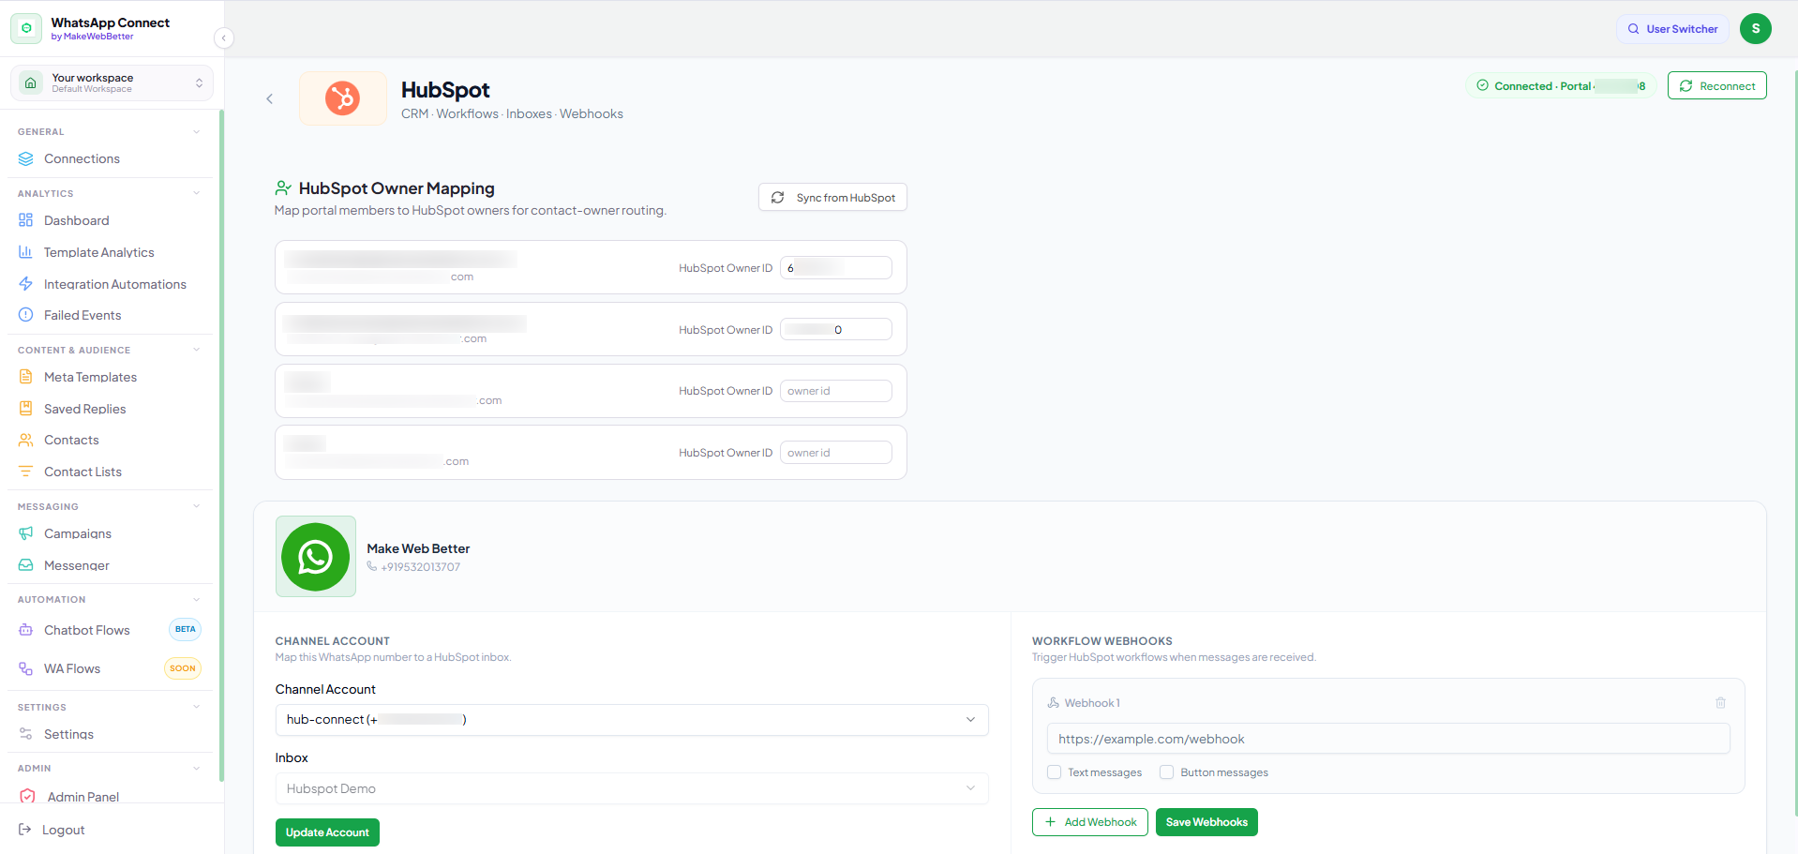Collapse the CONTENT & AUDIENCE section
1798x854 pixels.
tap(196, 350)
